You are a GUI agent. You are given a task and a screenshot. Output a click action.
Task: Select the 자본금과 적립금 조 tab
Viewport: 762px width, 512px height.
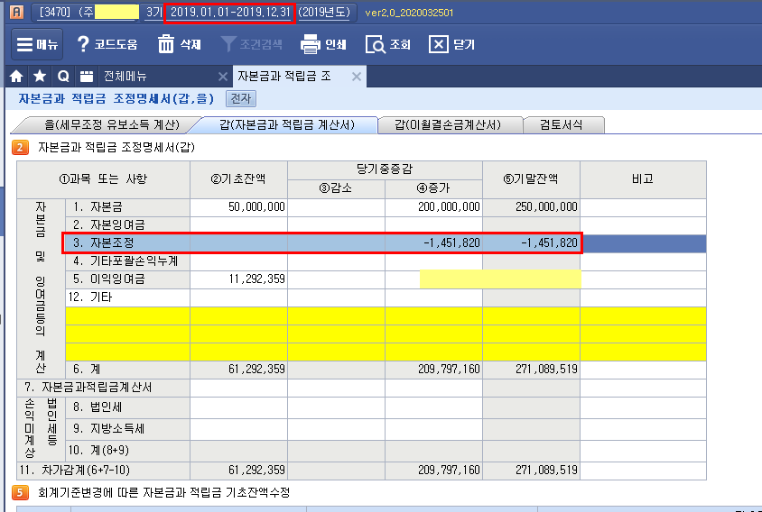click(x=284, y=77)
